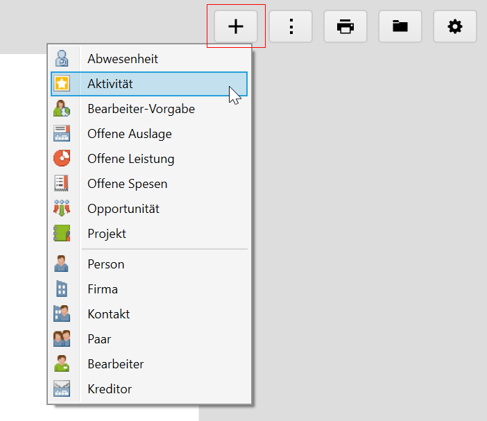Click the Kreditor envelope icon
Viewport: 487px width, 421px height.
point(62,389)
